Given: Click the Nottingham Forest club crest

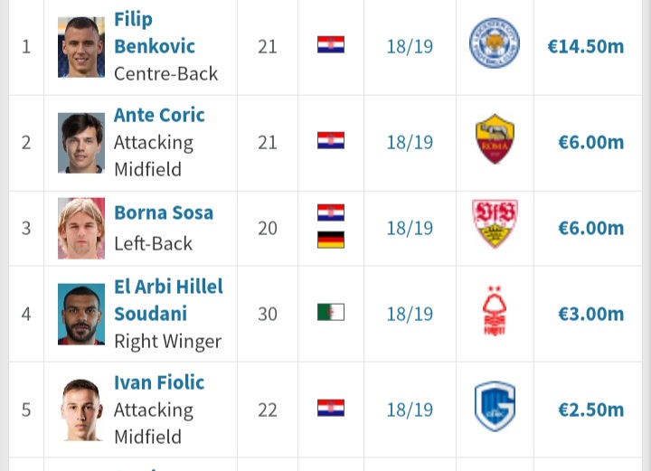Looking at the screenshot, I should tap(494, 310).
